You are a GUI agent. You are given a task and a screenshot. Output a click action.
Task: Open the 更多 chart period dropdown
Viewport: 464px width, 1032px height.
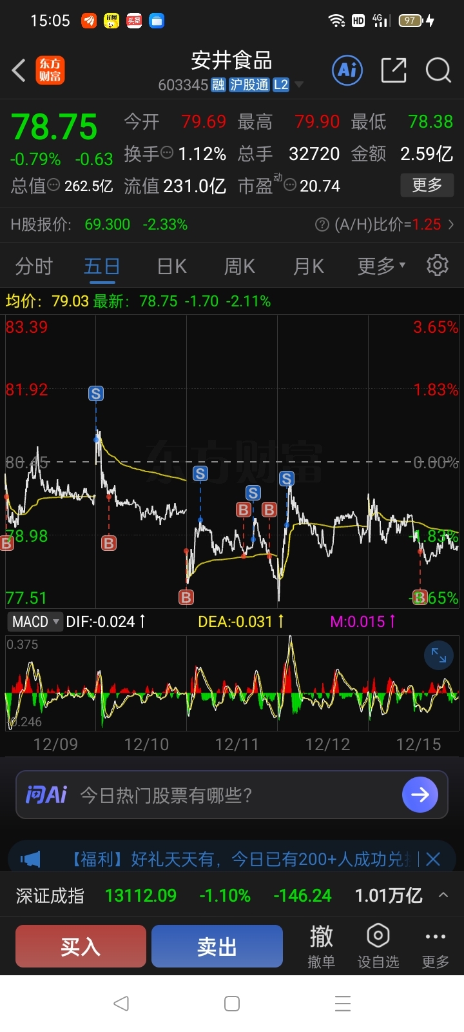click(x=382, y=265)
